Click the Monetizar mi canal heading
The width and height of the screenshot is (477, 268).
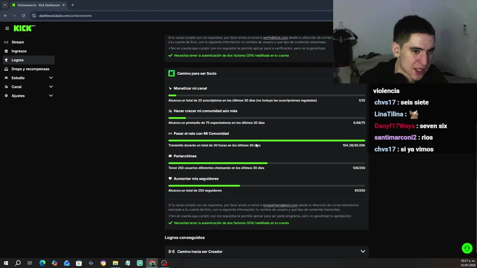(190, 88)
